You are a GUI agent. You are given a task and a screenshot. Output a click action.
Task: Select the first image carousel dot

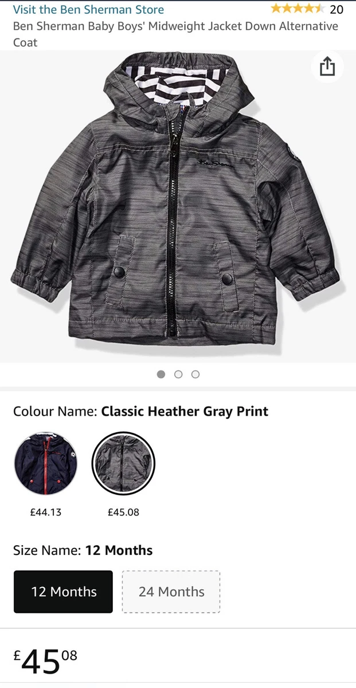click(161, 374)
